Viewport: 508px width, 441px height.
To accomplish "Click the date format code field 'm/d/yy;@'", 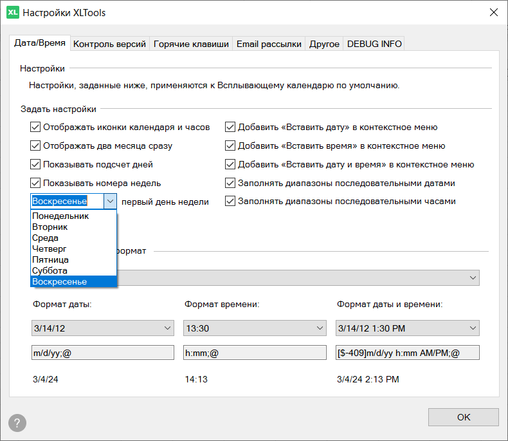I will coord(102,353).
